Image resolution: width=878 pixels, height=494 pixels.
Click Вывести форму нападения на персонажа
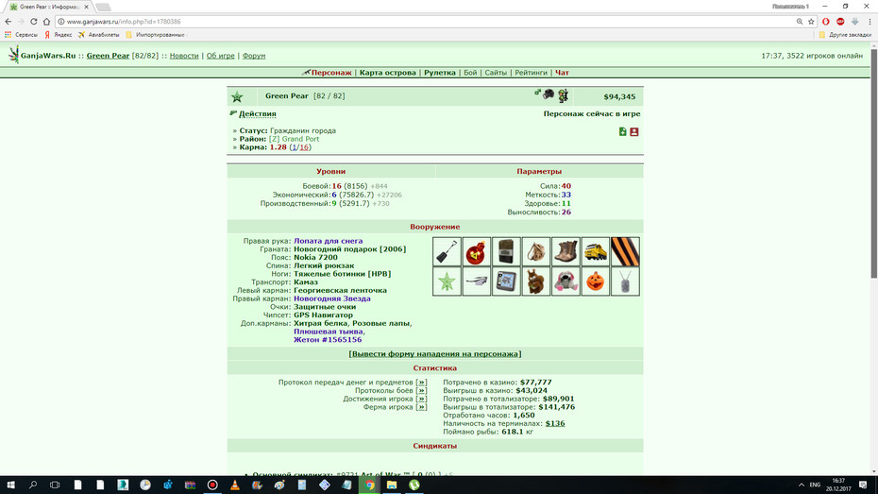click(435, 354)
